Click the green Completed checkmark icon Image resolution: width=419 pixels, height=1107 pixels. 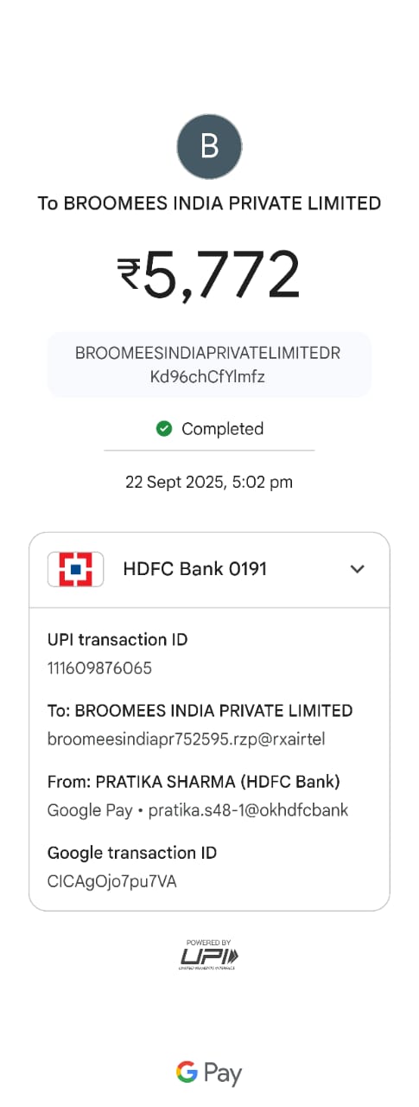pos(164,428)
